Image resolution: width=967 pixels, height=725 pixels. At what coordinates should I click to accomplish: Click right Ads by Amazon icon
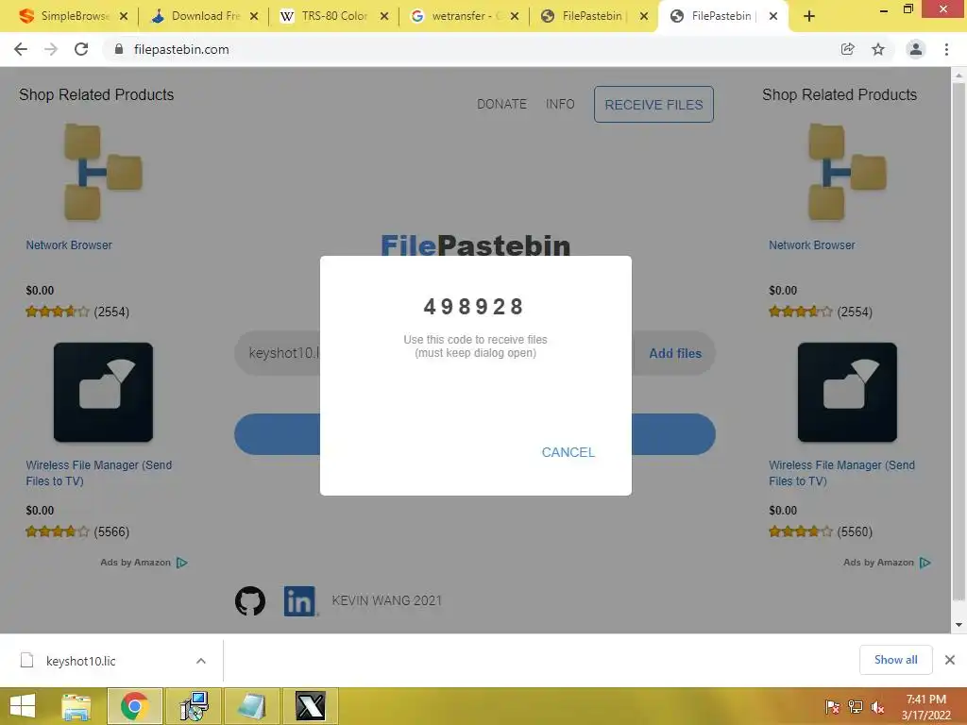coord(925,563)
